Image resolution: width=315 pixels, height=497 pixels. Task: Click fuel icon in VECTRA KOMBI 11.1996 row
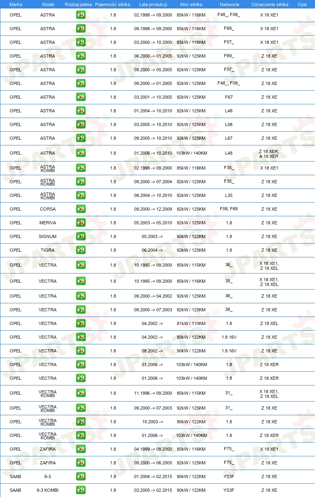point(81,393)
